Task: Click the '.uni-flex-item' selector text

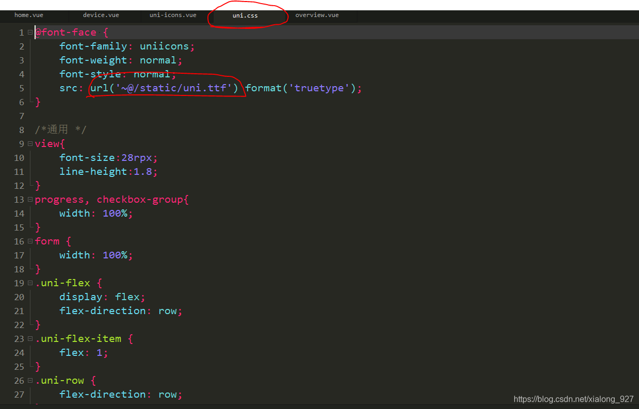Action: pyautogui.click(x=78, y=339)
